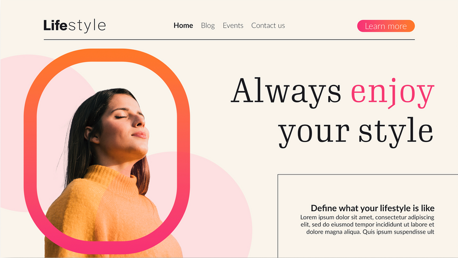
Task: Click the Learn more gradient button
Action: 386,26
